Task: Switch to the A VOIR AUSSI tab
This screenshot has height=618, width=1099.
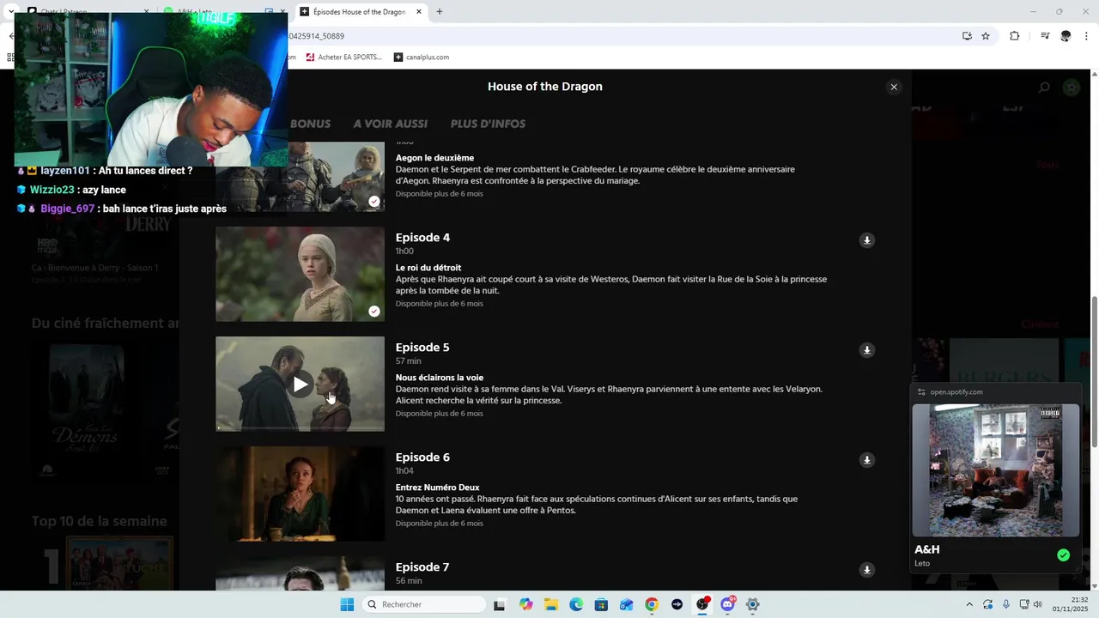Action: pyautogui.click(x=390, y=124)
